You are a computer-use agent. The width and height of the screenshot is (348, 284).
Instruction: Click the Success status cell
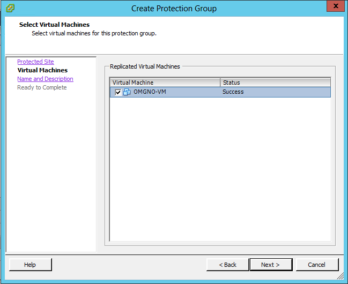click(x=233, y=92)
